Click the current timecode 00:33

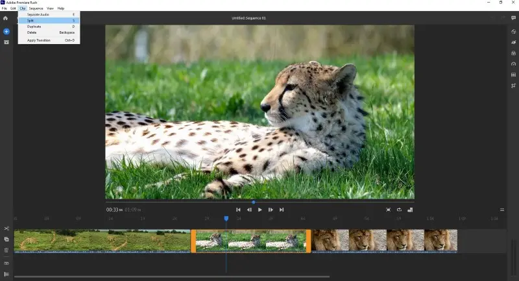point(114,210)
